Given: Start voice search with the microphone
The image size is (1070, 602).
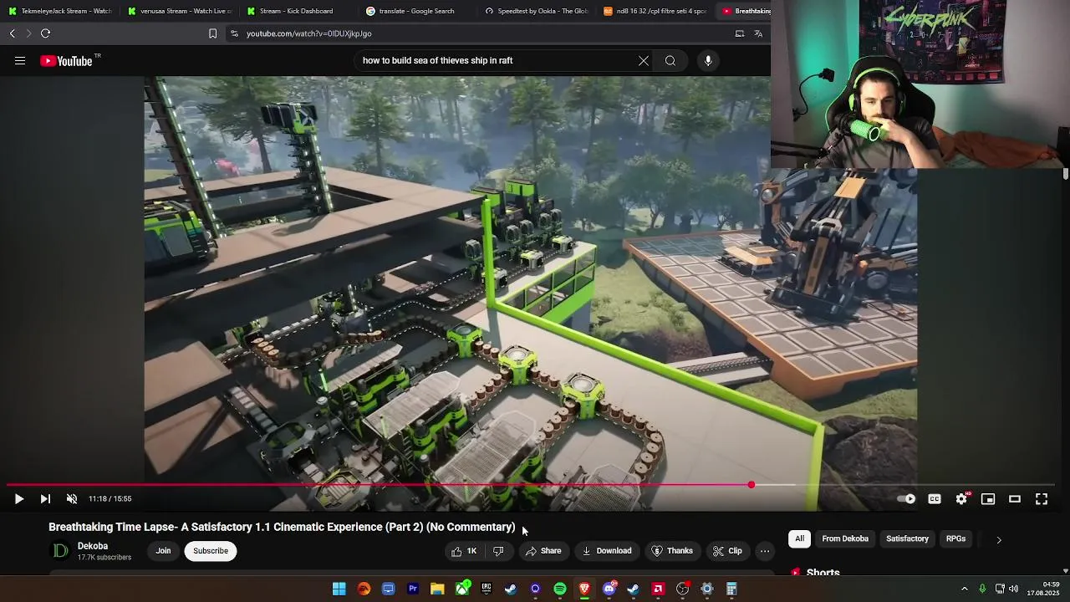Looking at the screenshot, I should pos(708,61).
